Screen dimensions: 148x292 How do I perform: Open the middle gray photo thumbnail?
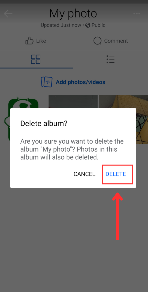point(73,101)
